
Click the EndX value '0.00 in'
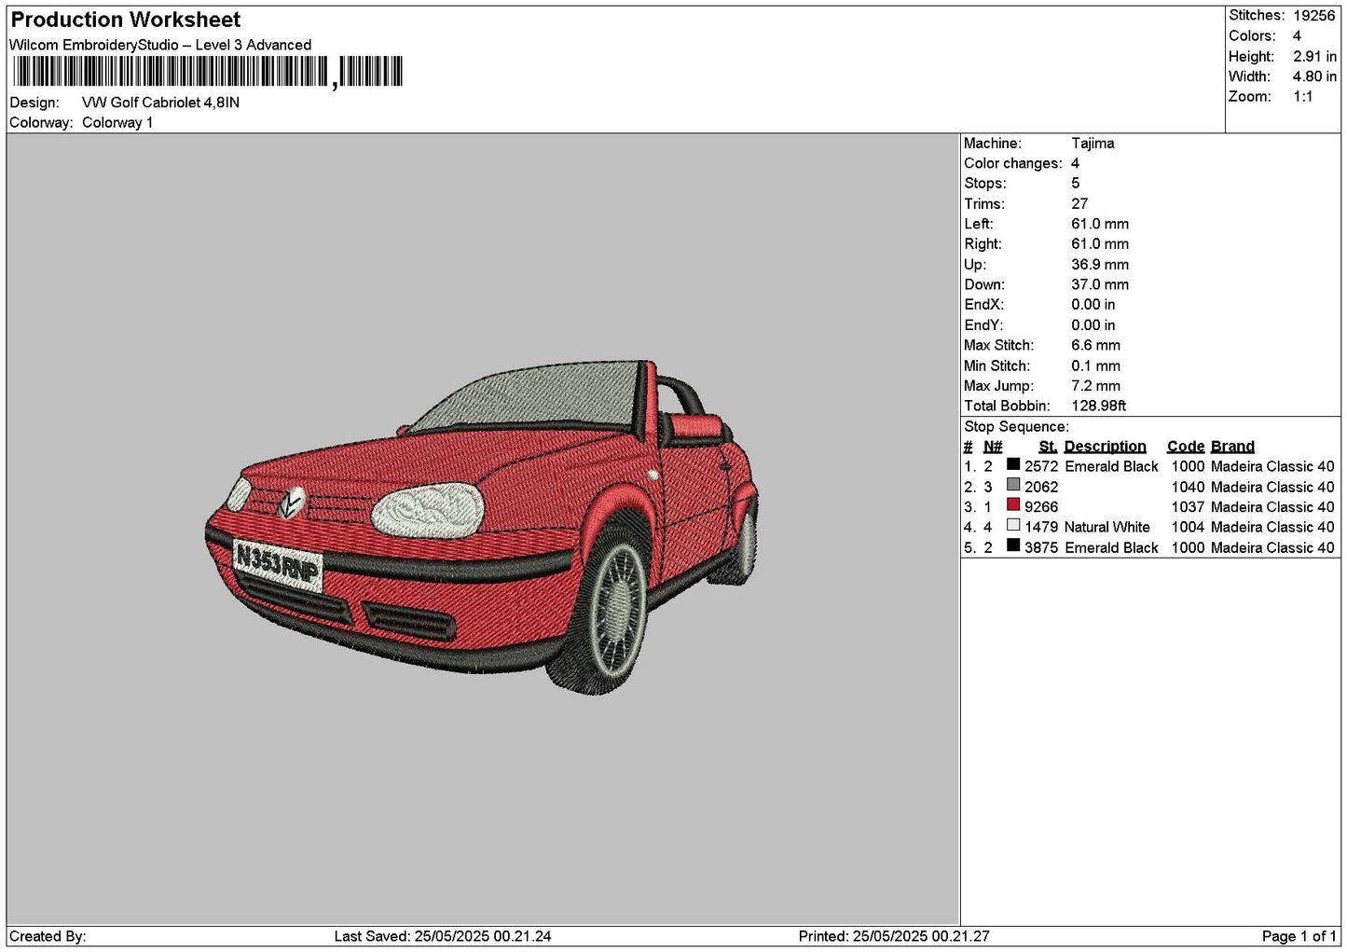[x=1093, y=305]
